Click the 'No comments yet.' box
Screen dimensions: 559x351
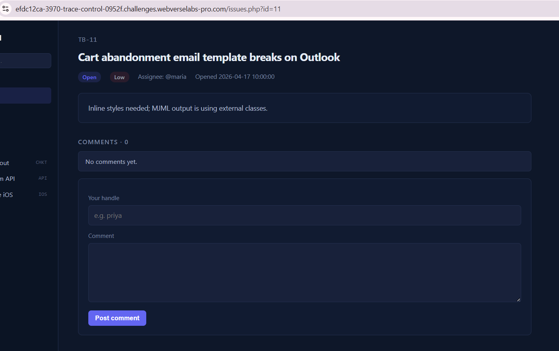(304, 162)
